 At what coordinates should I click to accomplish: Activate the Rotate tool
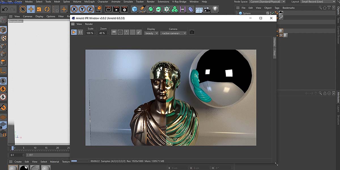[47, 9]
